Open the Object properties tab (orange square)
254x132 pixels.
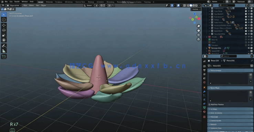click(x=204, y=87)
